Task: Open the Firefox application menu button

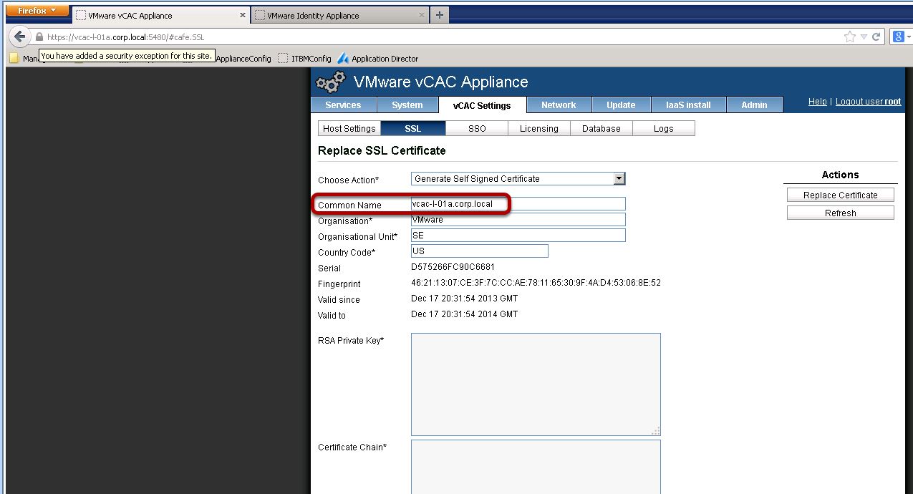Action: tap(38, 11)
